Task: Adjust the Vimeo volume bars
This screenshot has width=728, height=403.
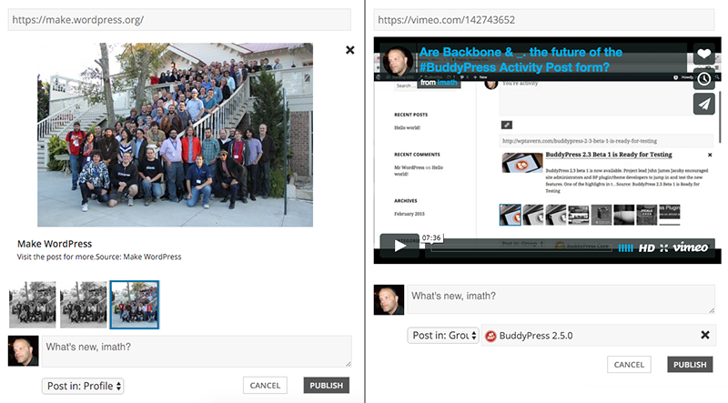Action: click(x=625, y=248)
